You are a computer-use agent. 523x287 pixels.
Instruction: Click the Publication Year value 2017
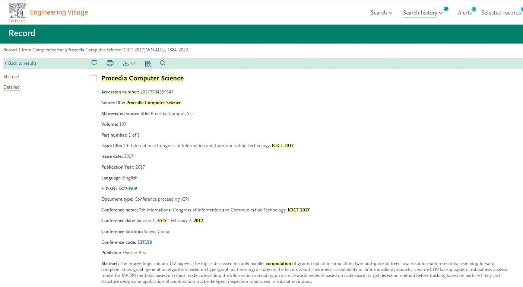click(140, 167)
